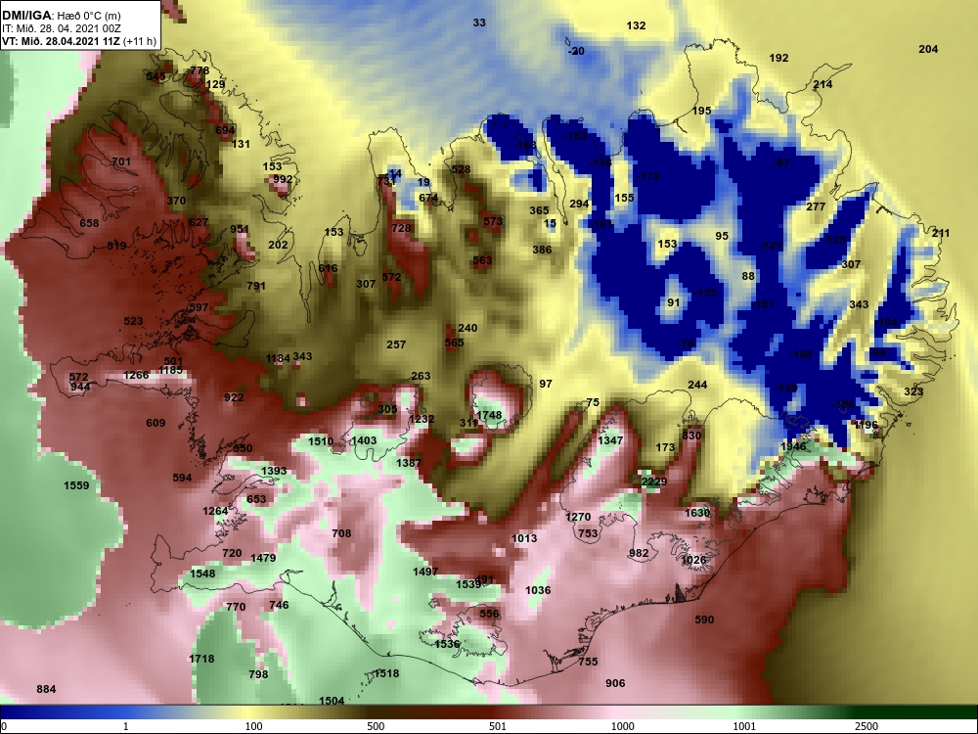Click the map value 1946
The height and width of the screenshot is (734, 978).
[793, 446]
